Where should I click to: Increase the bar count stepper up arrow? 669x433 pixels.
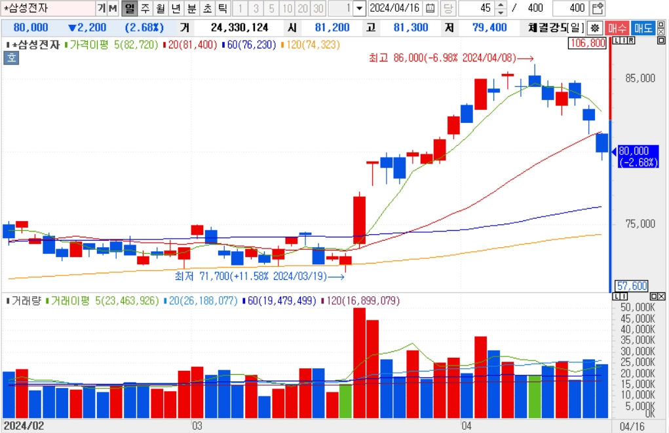pos(501,5)
